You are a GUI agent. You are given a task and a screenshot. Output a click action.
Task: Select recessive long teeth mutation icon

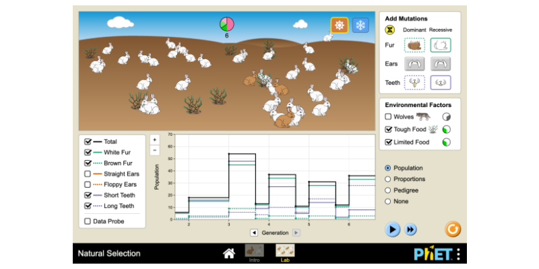(441, 83)
